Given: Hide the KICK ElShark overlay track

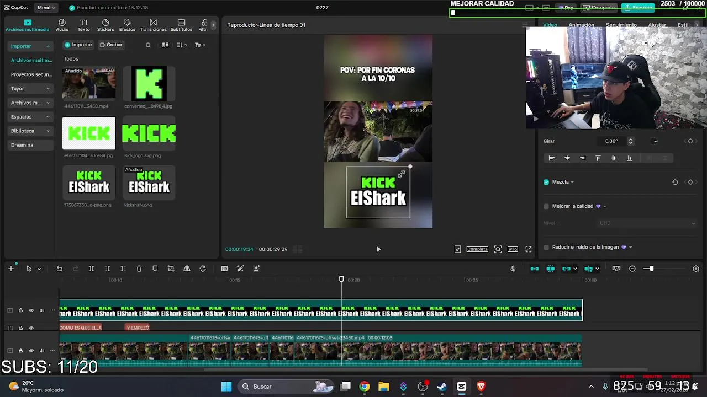Looking at the screenshot, I should [x=31, y=310].
